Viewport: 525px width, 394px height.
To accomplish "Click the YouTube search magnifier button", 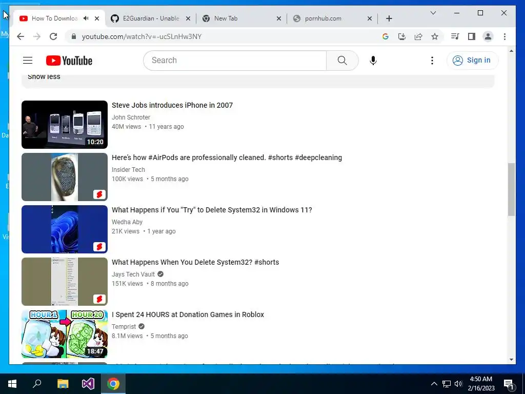I will point(342,61).
